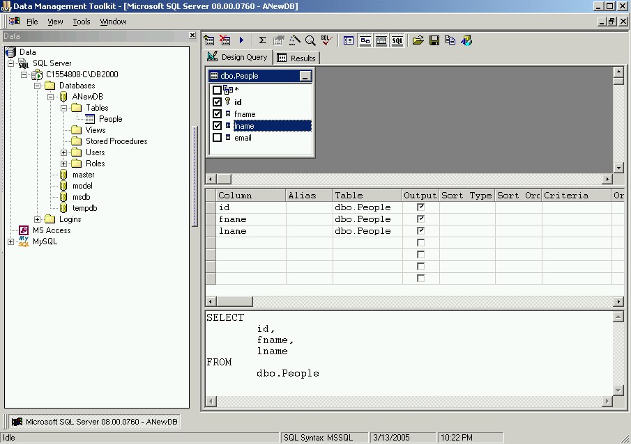Toggle Output checkbox in the lname grid row
The height and width of the screenshot is (444, 631).
click(x=420, y=230)
